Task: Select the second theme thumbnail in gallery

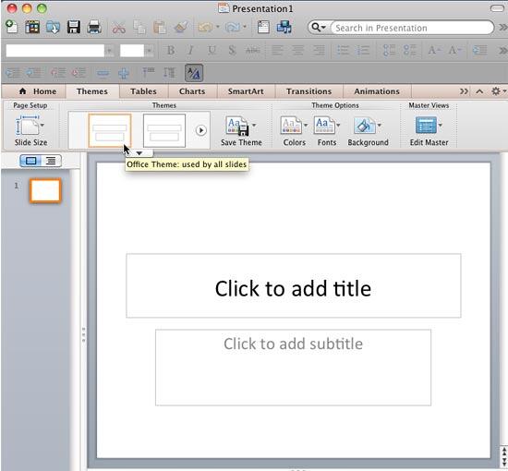Action: pos(164,130)
